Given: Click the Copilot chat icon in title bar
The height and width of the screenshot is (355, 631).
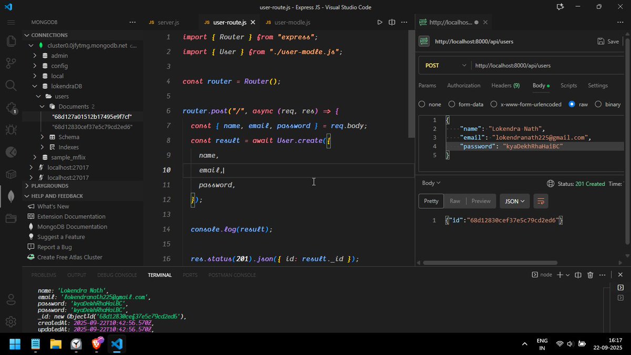Looking at the screenshot, I should [x=560, y=7].
